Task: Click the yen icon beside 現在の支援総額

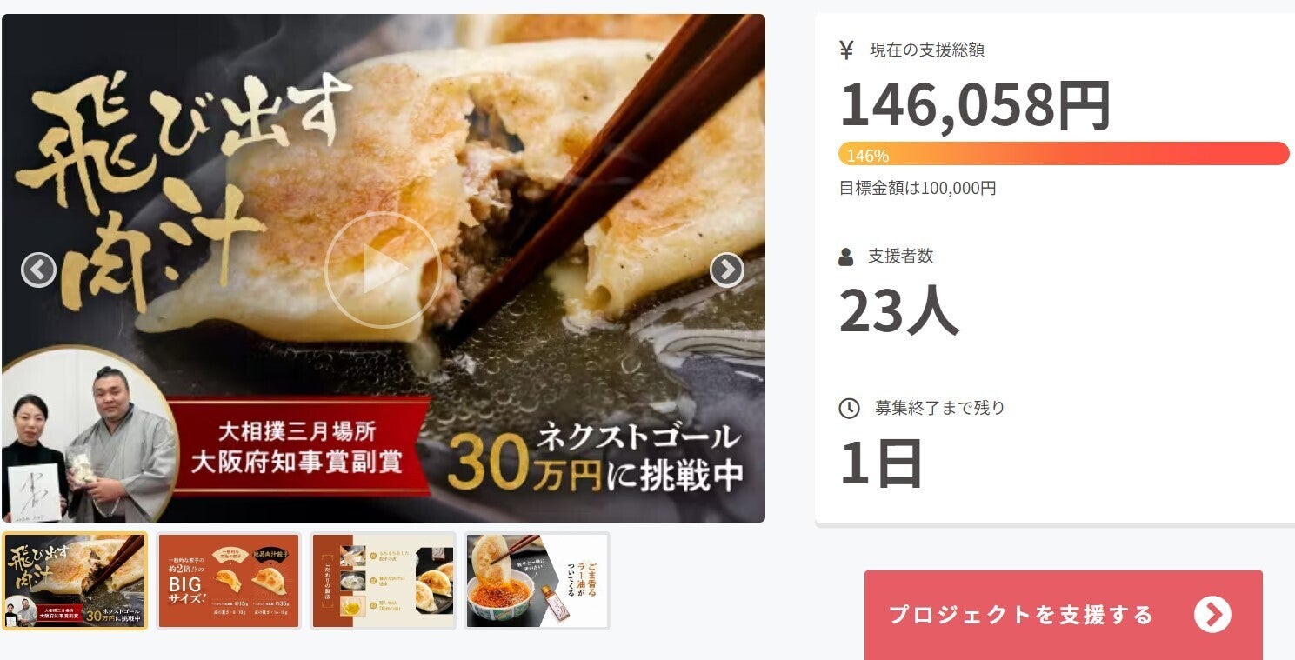Action: [847, 50]
